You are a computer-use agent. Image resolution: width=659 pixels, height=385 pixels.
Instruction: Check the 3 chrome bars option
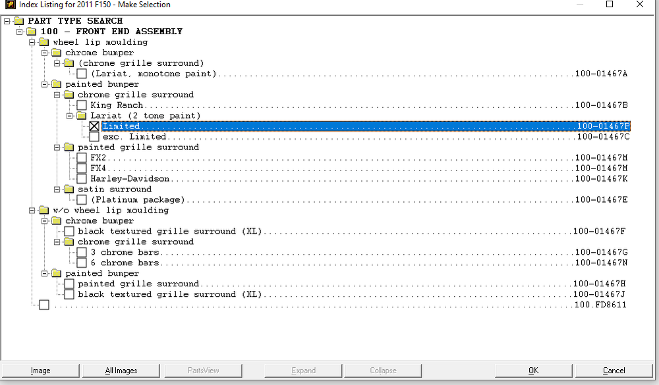click(x=82, y=253)
